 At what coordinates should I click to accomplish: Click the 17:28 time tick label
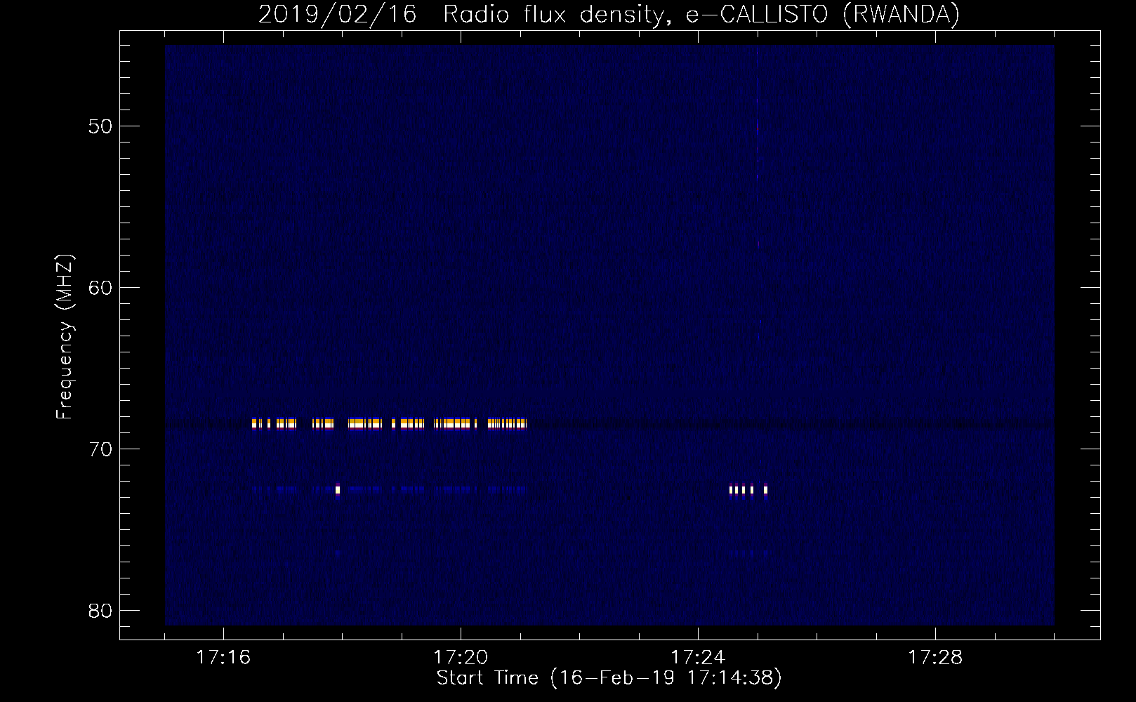coord(935,657)
